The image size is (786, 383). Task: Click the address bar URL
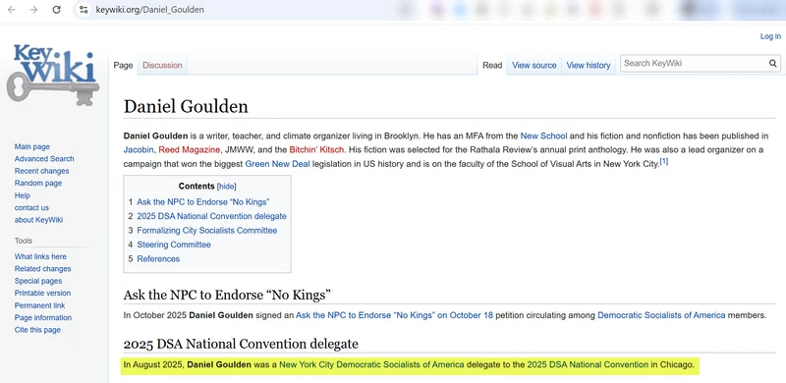(150, 10)
